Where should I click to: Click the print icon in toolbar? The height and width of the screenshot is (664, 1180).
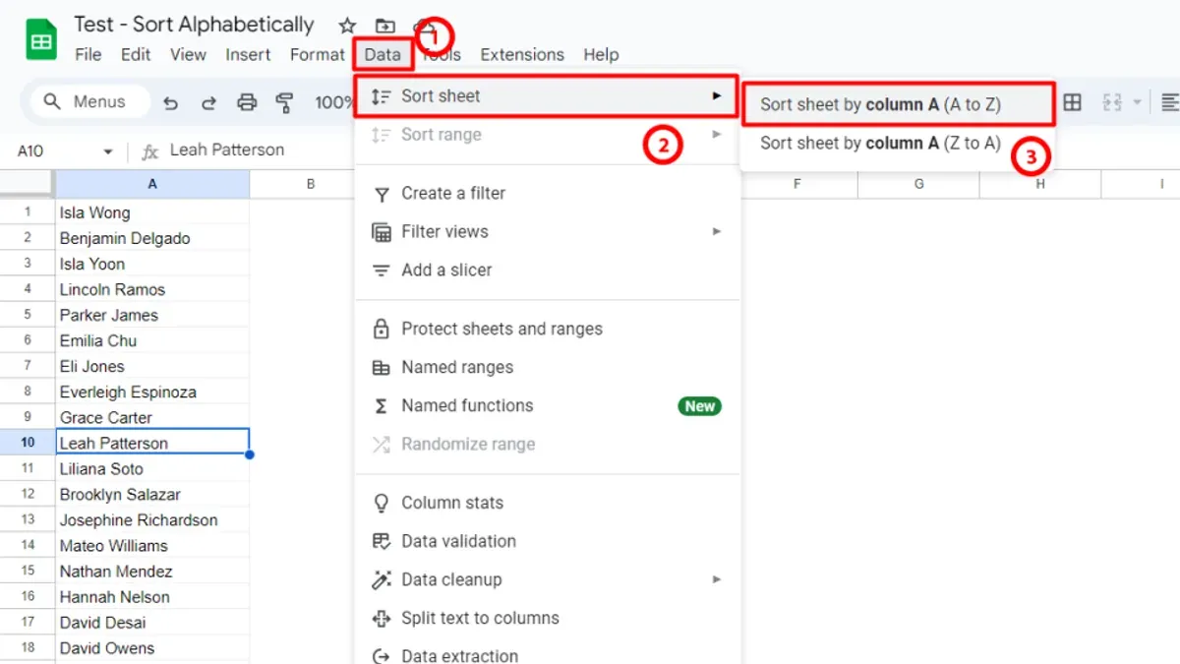click(247, 102)
